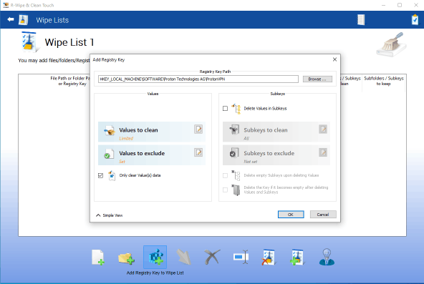
Task: Add a file to the wipe list
Action: tap(98, 257)
